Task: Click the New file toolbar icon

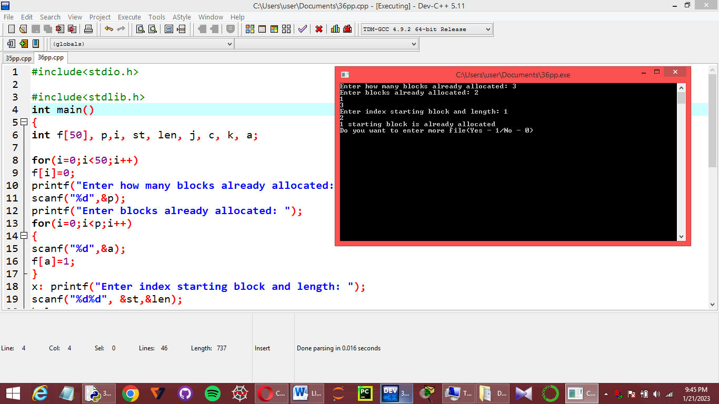Action: [11, 29]
